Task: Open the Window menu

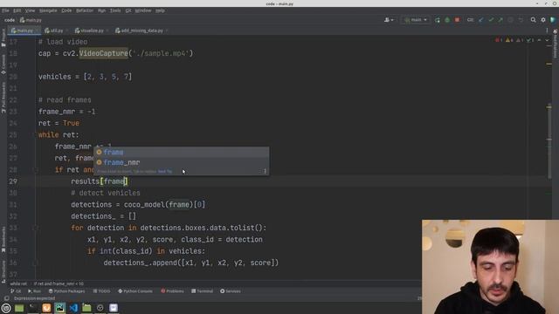Action: pos(143,10)
